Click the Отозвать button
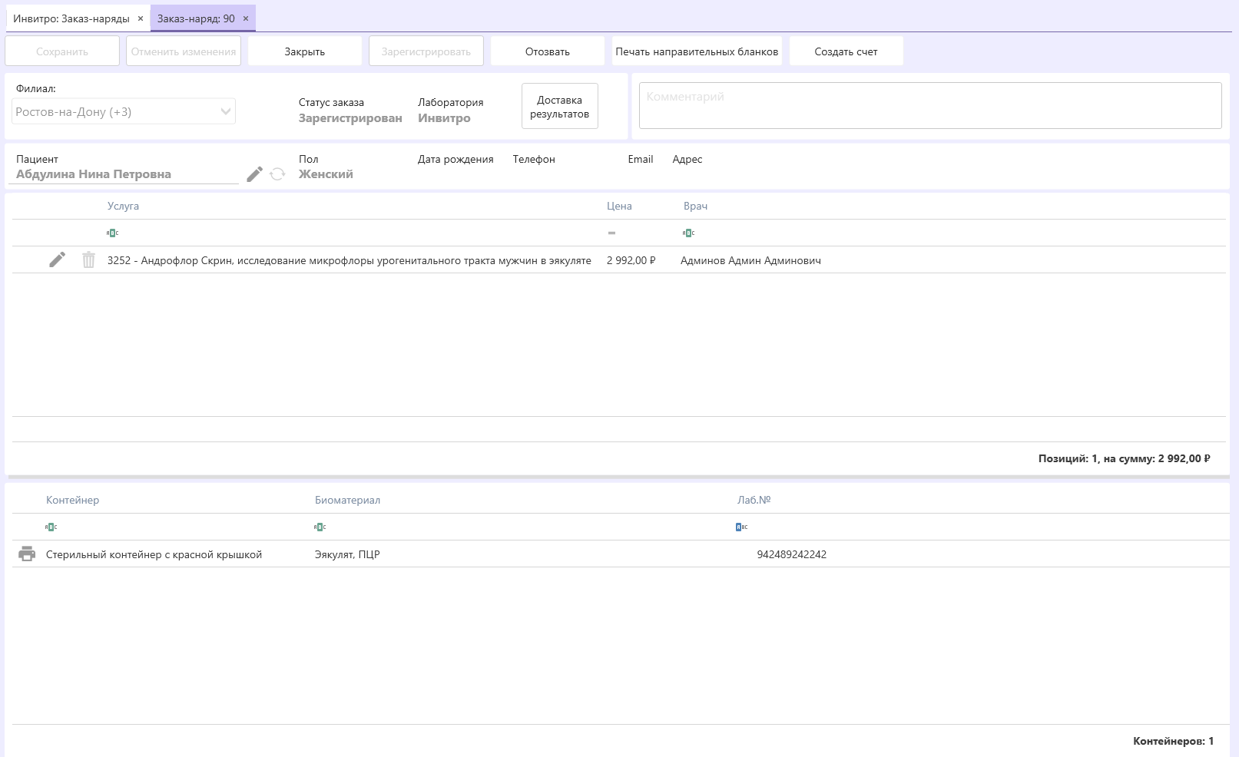Image resolution: width=1239 pixels, height=757 pixels. tap(548, 51)
